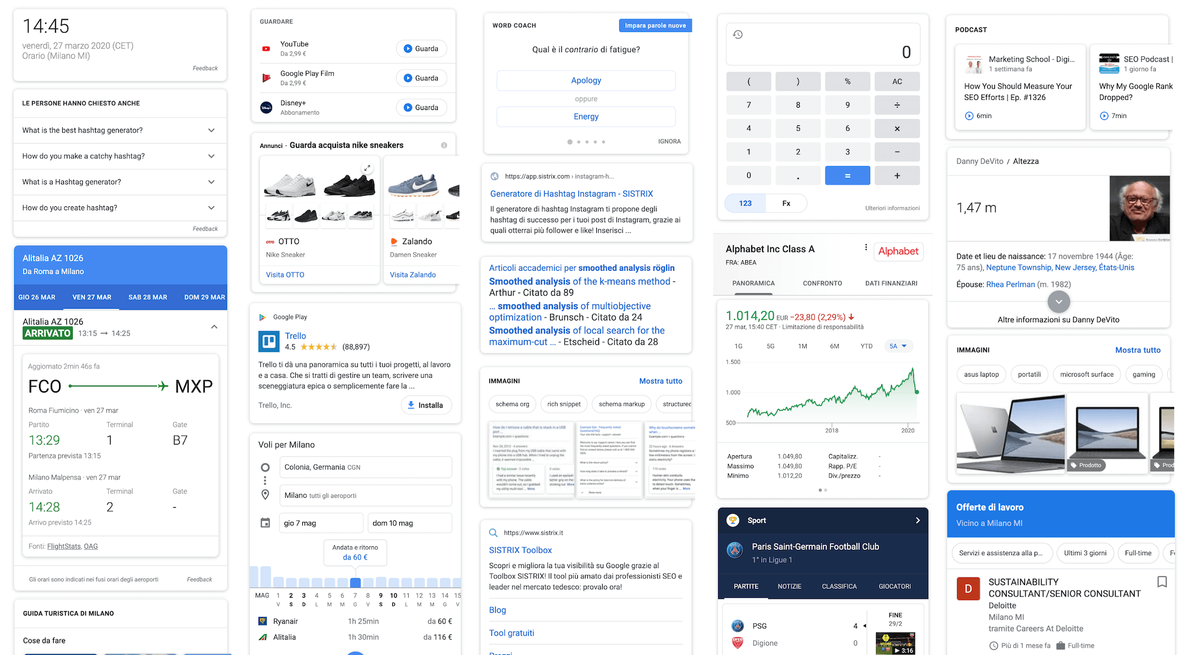This screenshot has height=655, width=1183.
Task: Select 1G stock chart range
Action: [738, 346]
